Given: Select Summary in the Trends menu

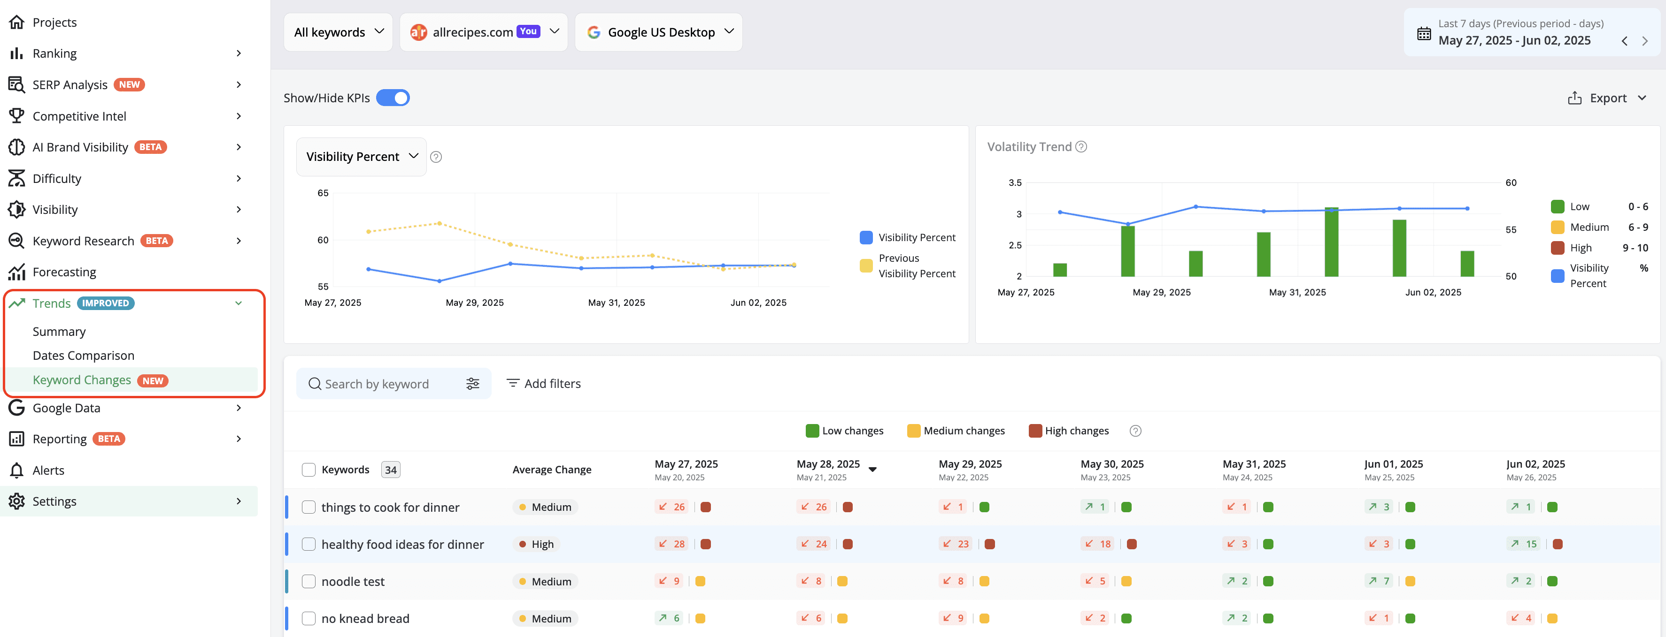Looking at the screenshot, I should pos(59,332).
